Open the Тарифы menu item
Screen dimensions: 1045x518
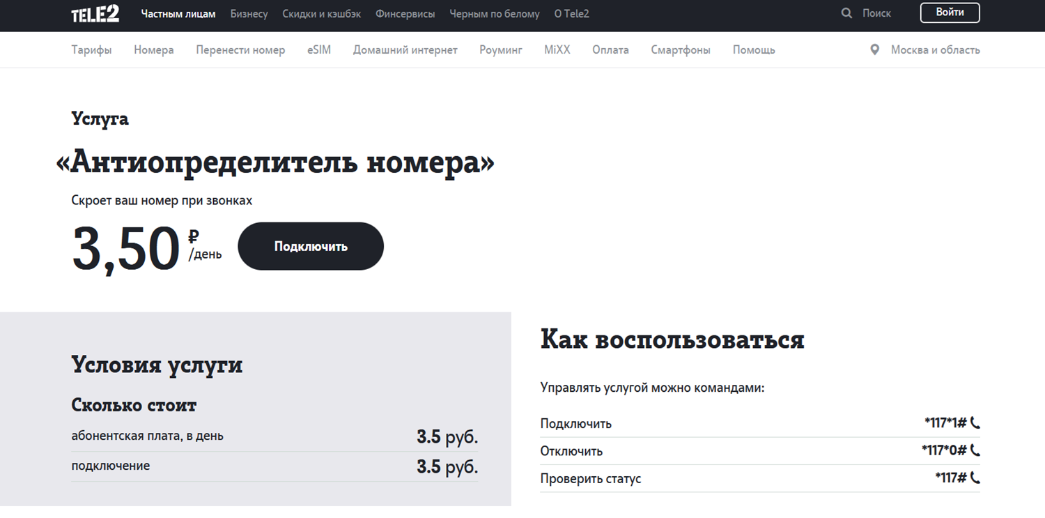click(x=91, y=50)
